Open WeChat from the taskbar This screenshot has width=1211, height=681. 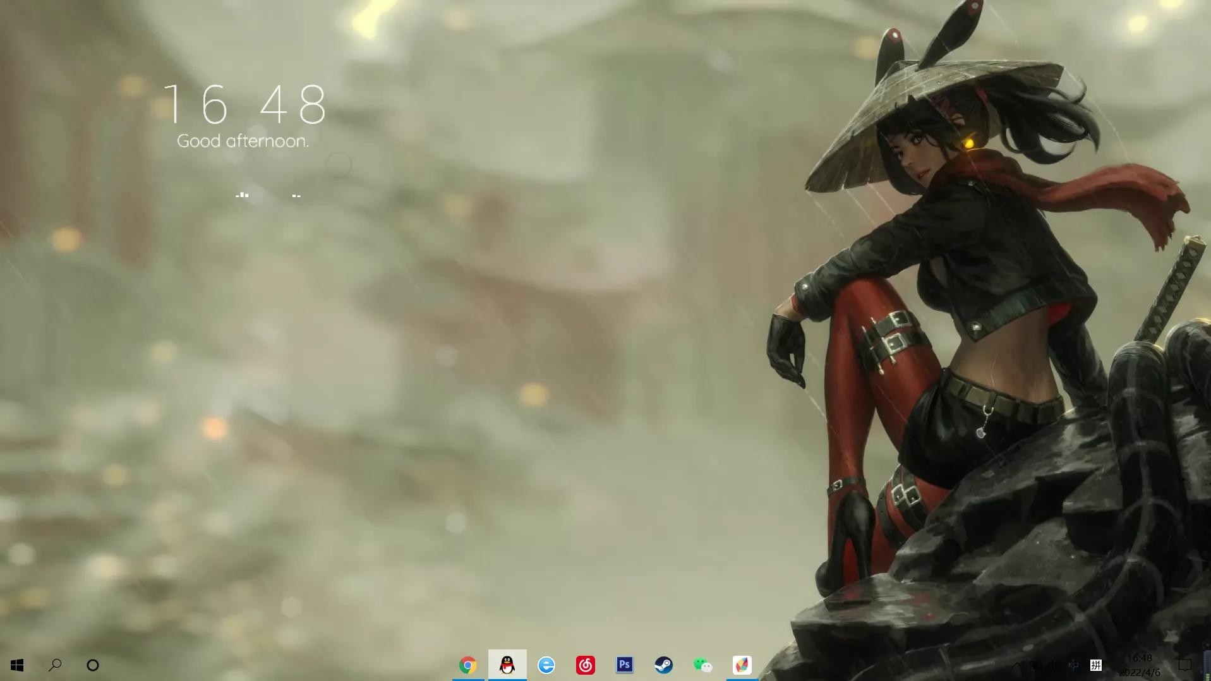(x=702, y=665)
